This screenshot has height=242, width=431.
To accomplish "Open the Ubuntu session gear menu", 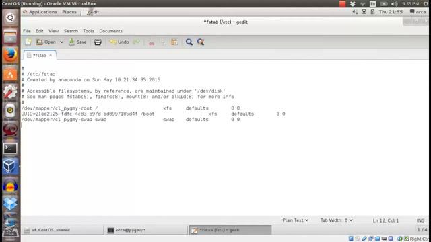I will click(426, 3).
